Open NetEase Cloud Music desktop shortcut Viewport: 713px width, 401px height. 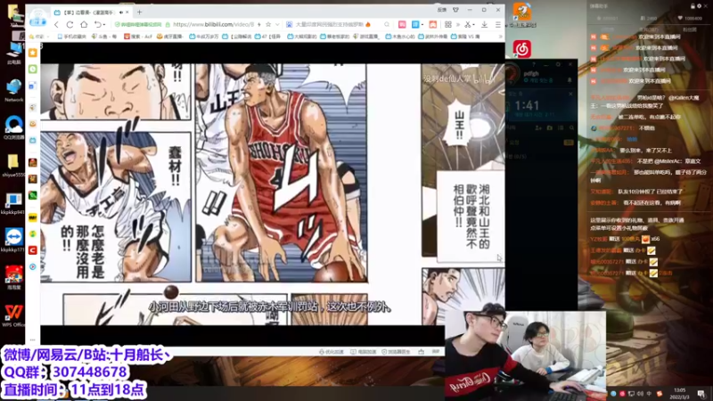pyautogui.click(x=522, y=49)
